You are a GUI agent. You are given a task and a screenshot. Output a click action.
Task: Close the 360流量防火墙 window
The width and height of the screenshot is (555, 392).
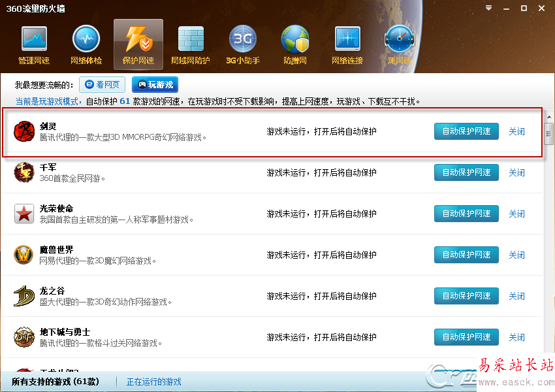[x=541, y=8]
